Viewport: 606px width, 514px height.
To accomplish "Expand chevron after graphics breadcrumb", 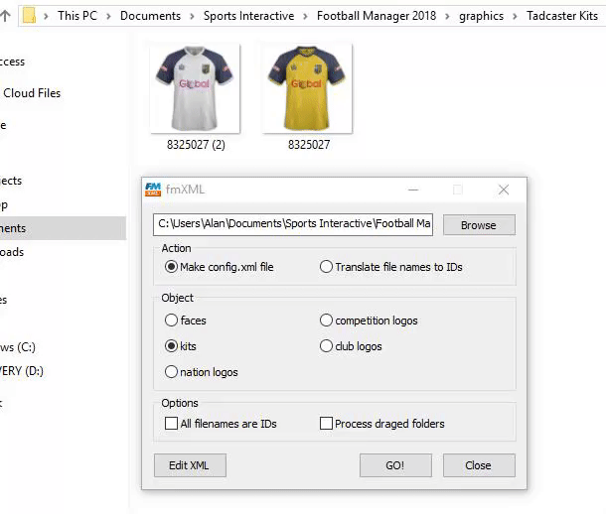I will pyautogui.click(x=516, y=16).
